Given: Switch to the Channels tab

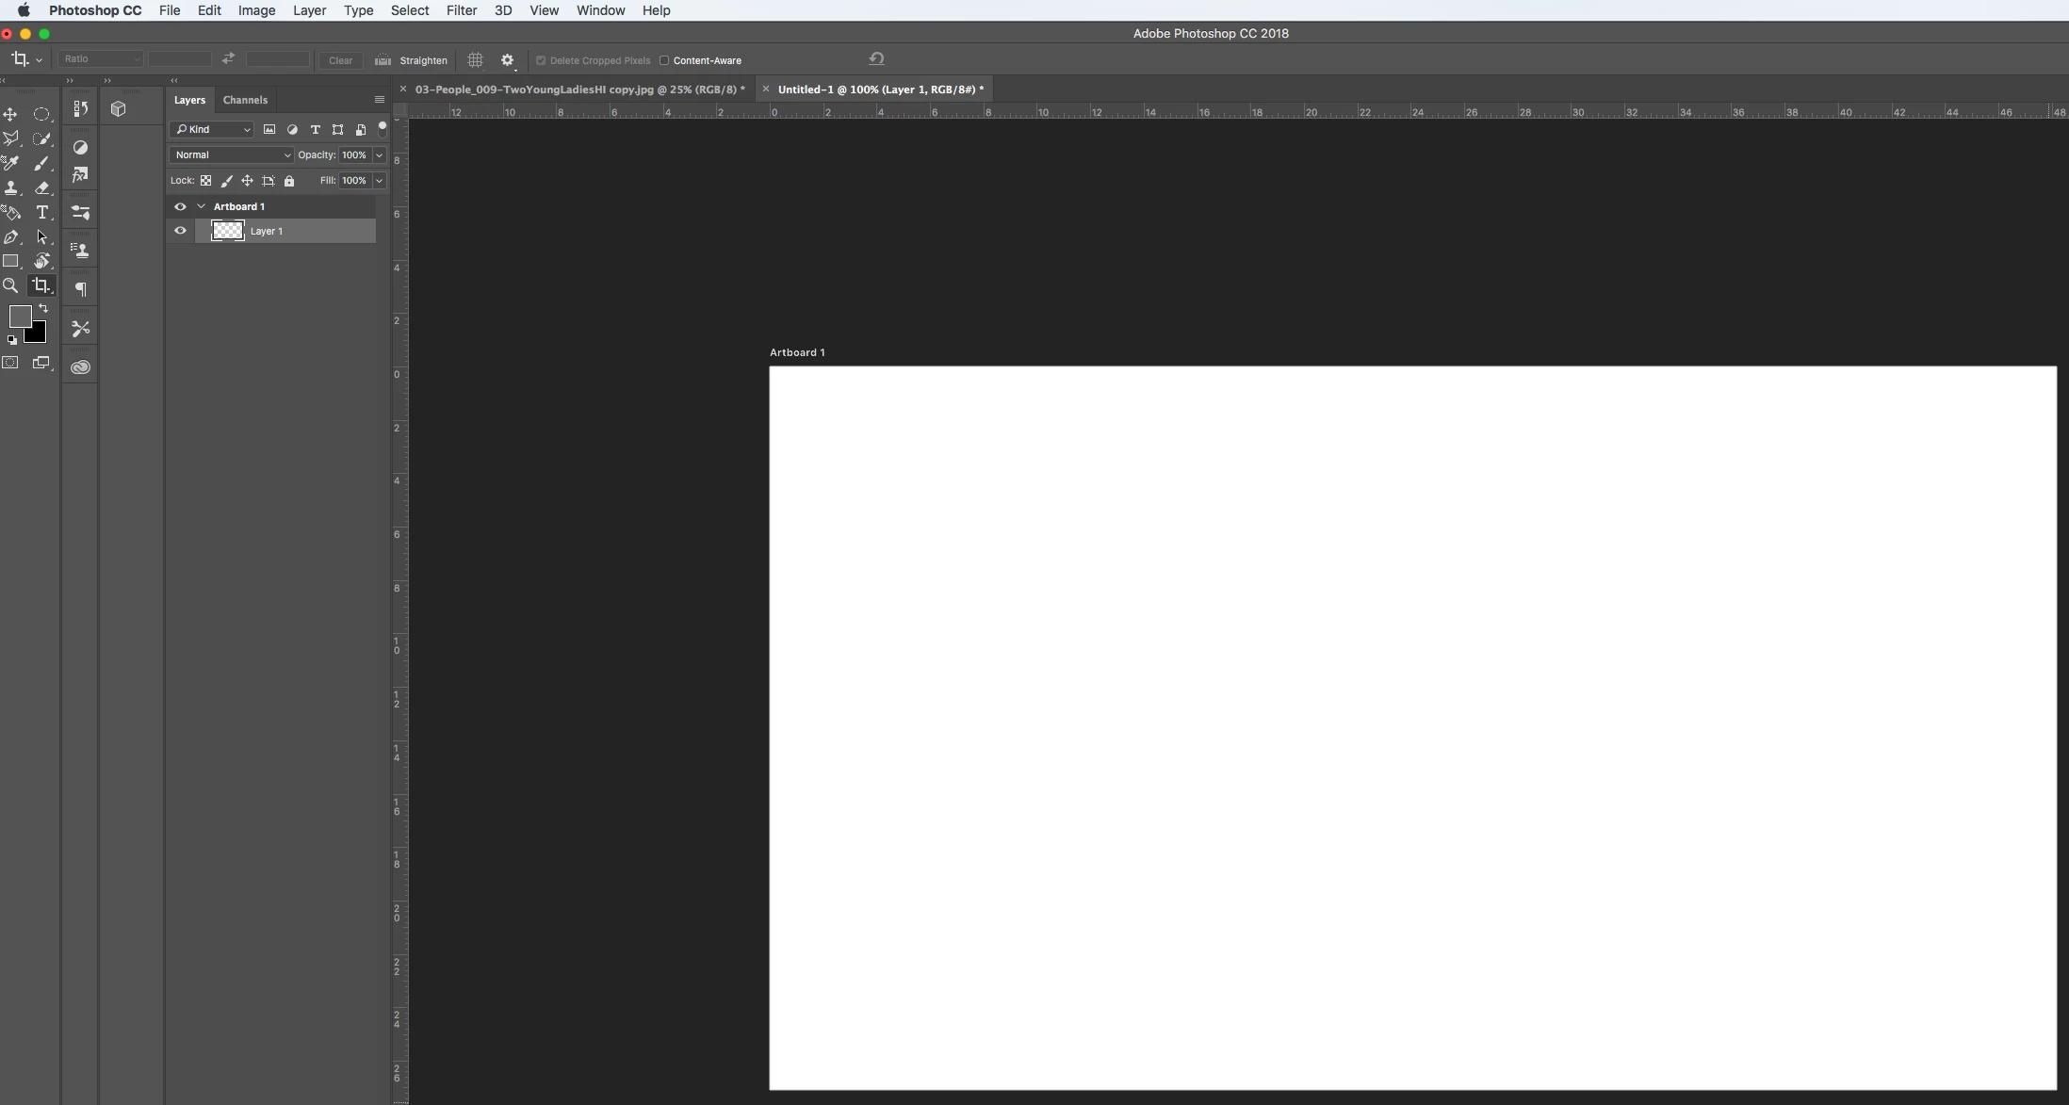Looking at the screenshot, I should coord(245,100).
